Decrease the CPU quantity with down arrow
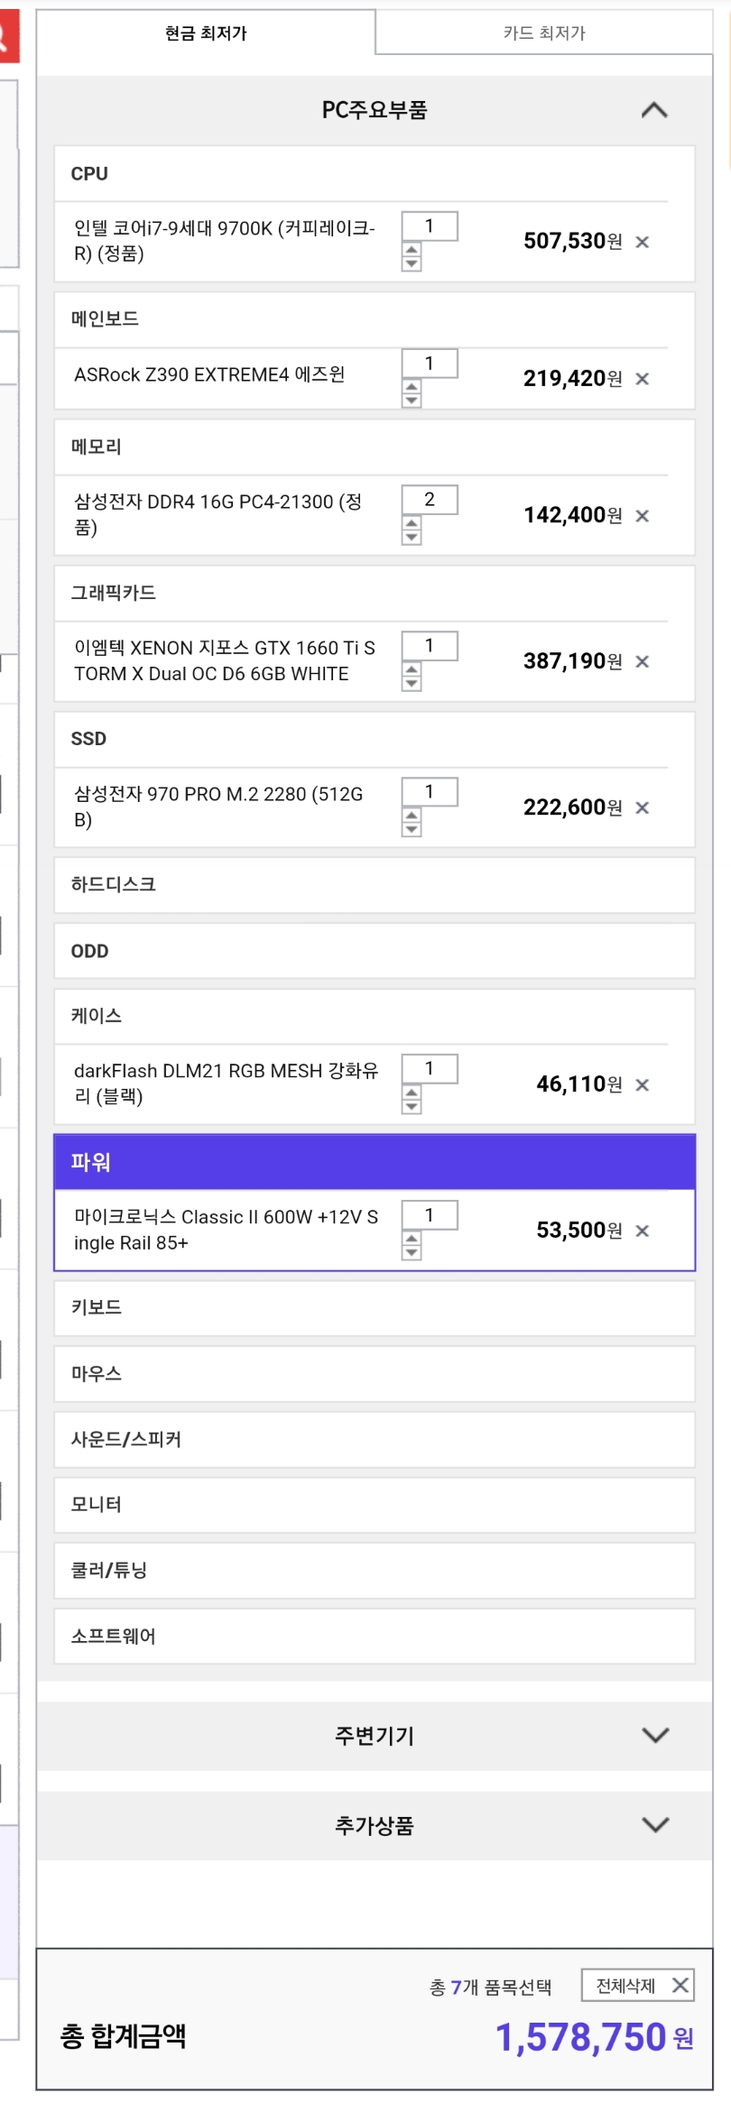Screen dimensions: 731x2103 (412, 264)
